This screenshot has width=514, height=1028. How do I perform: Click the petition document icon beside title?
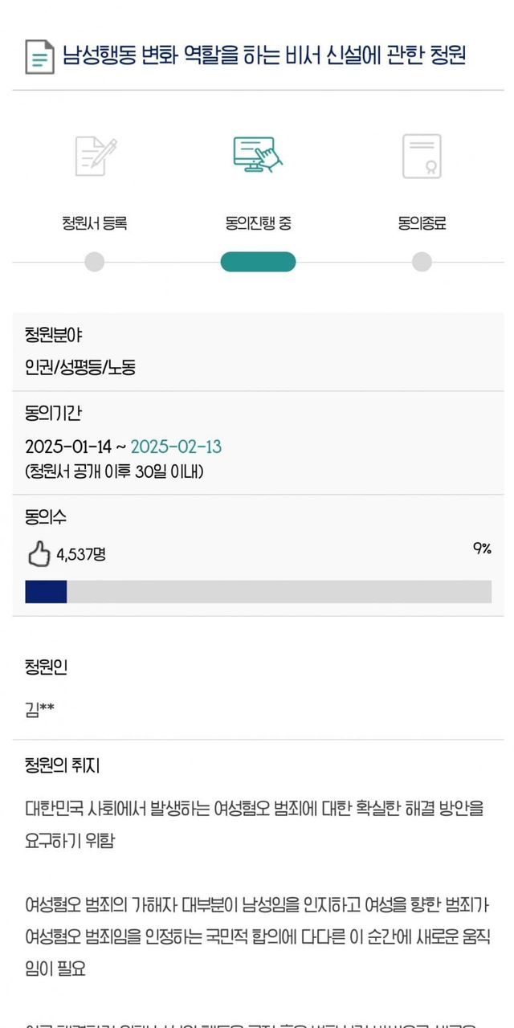39,57
